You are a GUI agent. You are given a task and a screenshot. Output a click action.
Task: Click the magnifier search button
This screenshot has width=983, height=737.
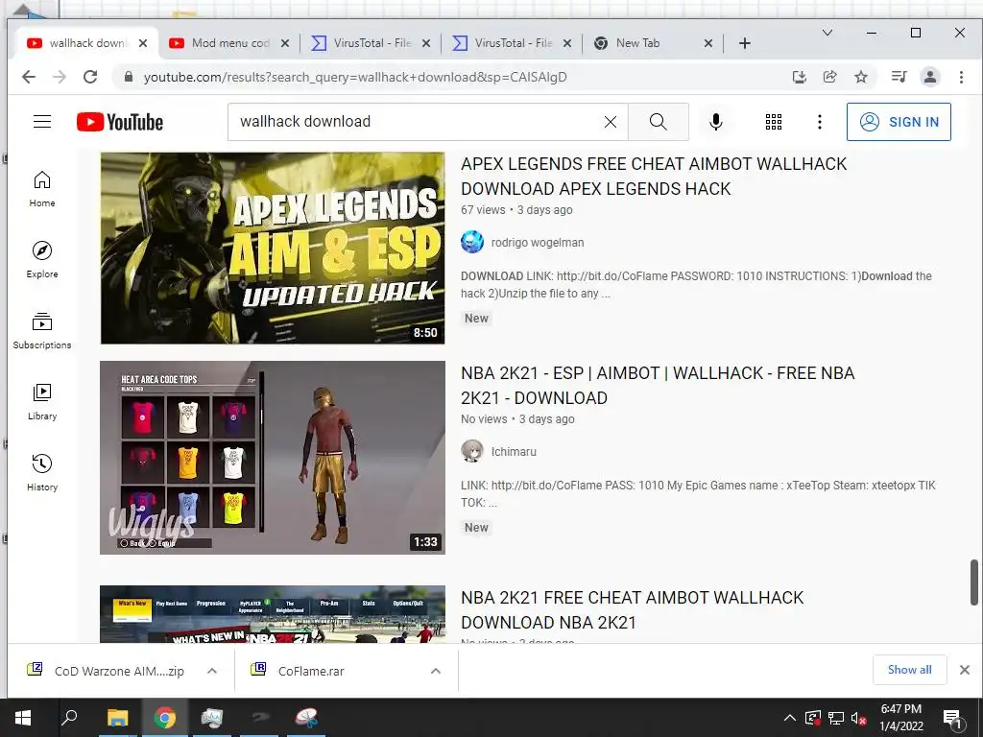click(x=659, y=122)
